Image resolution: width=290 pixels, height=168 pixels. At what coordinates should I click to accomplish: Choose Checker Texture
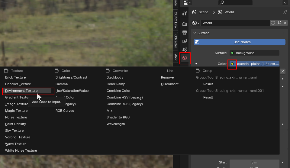point(18,84)
